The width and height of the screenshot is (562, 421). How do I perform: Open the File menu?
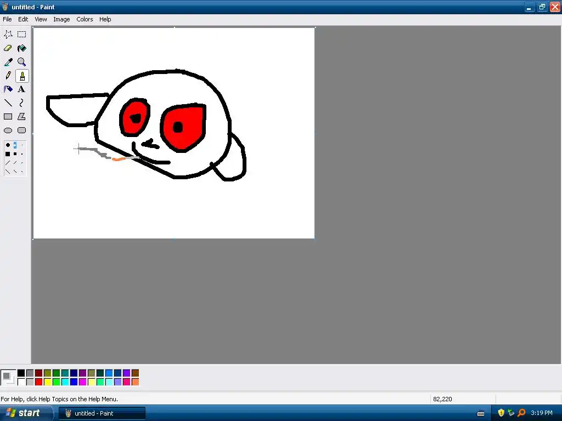(x=7, y=19)
